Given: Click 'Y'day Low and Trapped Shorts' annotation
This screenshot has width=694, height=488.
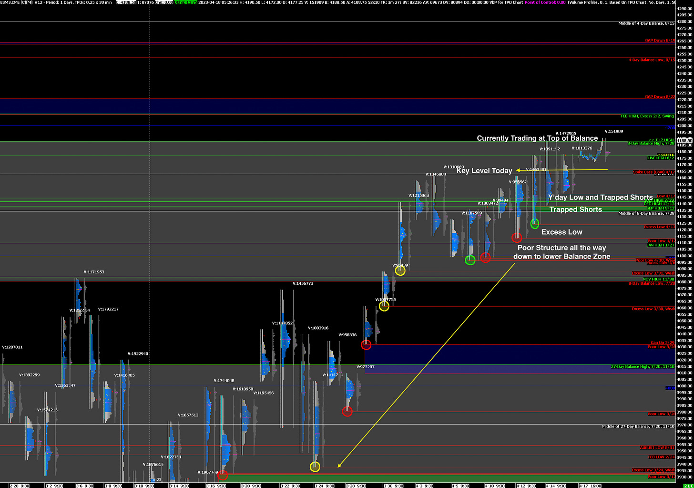Looking at the screenshot, I should [601, 197].
